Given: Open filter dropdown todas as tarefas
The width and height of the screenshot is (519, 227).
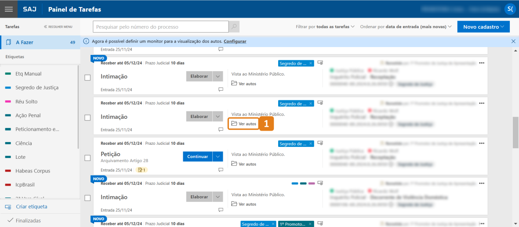Looking at the screenshot, I should coord(335,27).
